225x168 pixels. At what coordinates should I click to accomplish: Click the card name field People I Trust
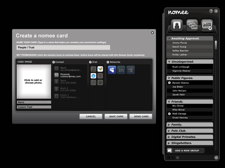[x=63, y=47]
